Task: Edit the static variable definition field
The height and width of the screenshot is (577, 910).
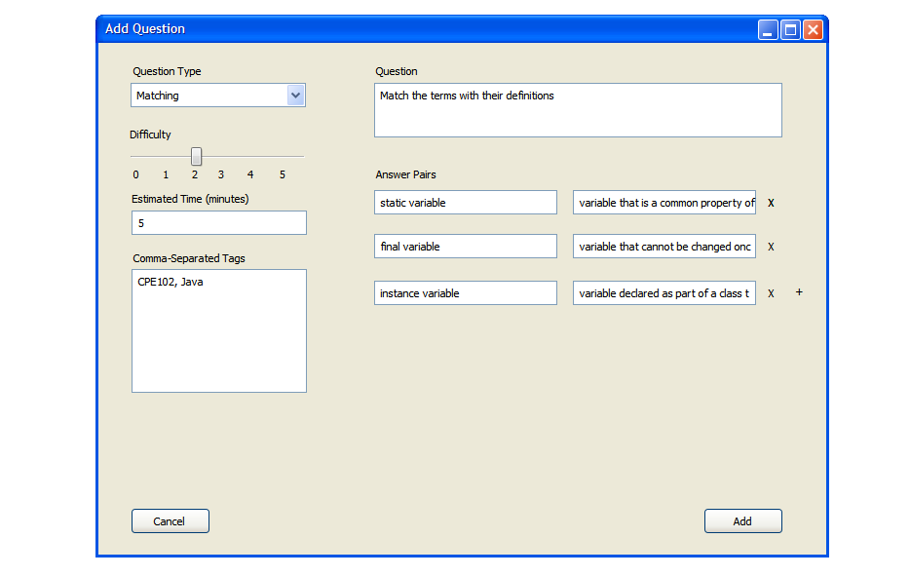Action: tap(664, 203)
